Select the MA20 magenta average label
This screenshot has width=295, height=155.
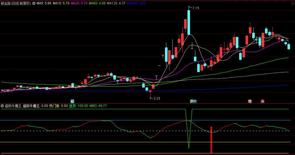pyautogui.click(x=79, y=3)
